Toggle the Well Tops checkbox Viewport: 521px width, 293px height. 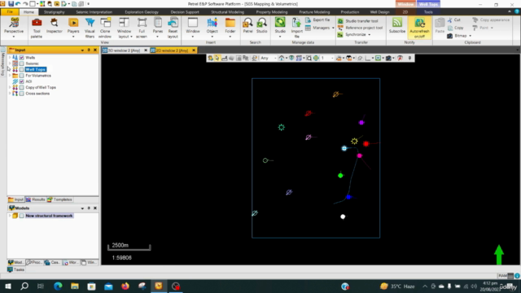(22, 69)
